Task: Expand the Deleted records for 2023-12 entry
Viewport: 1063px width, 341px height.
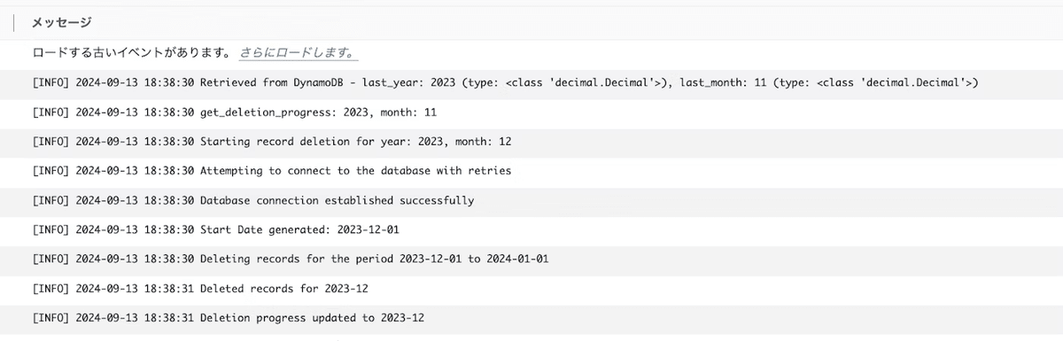Action: pos(531,289)
